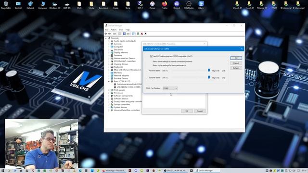Open the View menu in Device Manager
Image resolution: width=308 pixels, height=173 pixels.
tap(121, 30)
